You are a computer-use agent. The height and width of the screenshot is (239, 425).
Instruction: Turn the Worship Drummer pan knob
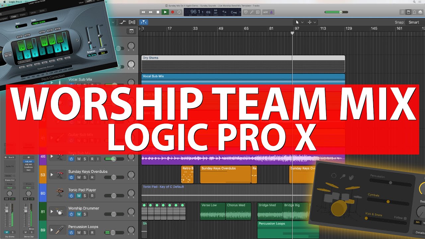131,211
